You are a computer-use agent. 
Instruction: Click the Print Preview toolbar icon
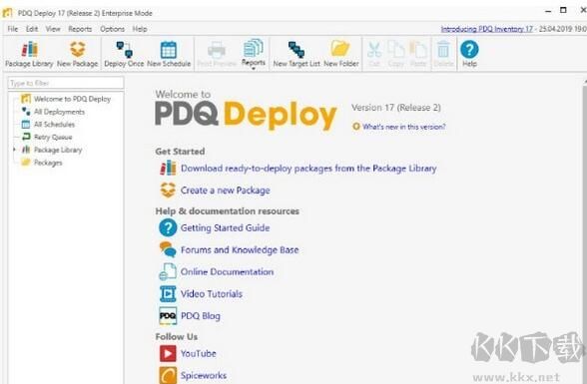tap(217, 54)
